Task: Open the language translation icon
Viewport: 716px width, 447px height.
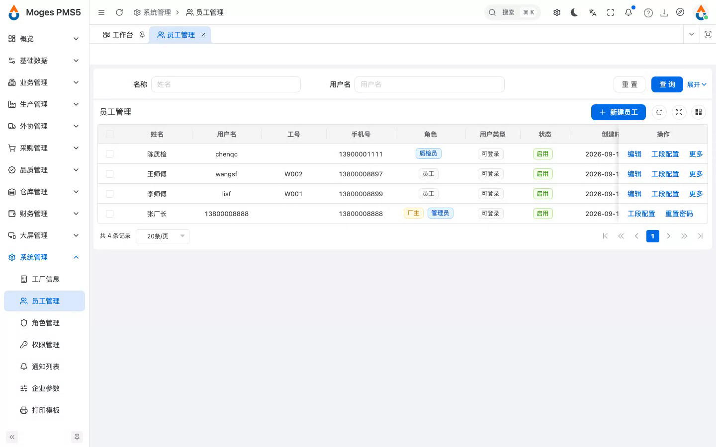Action: (593, 12)
